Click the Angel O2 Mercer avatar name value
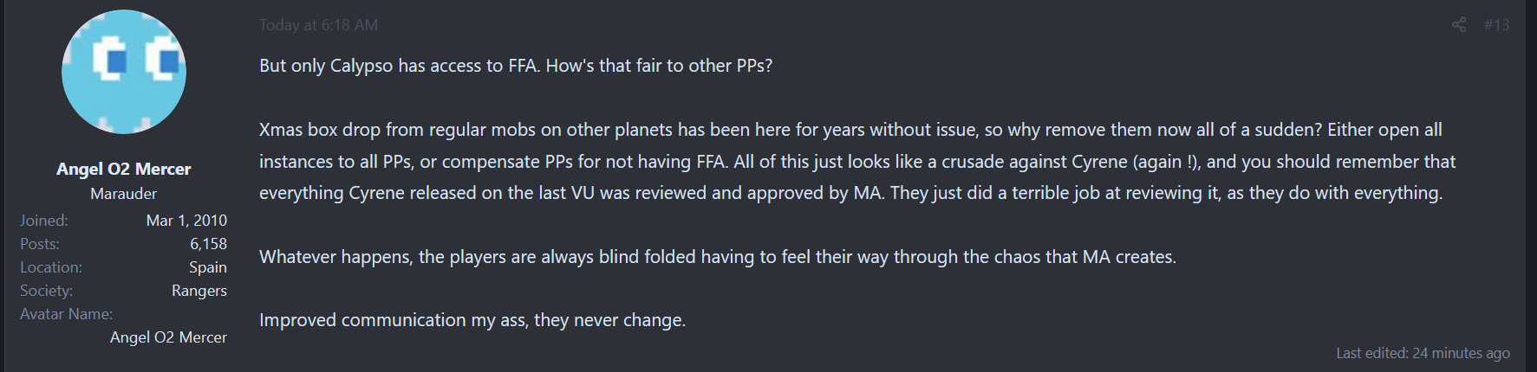Viewport: 1537px width, 372px height. pyautogui.click(x=168, y=337)
